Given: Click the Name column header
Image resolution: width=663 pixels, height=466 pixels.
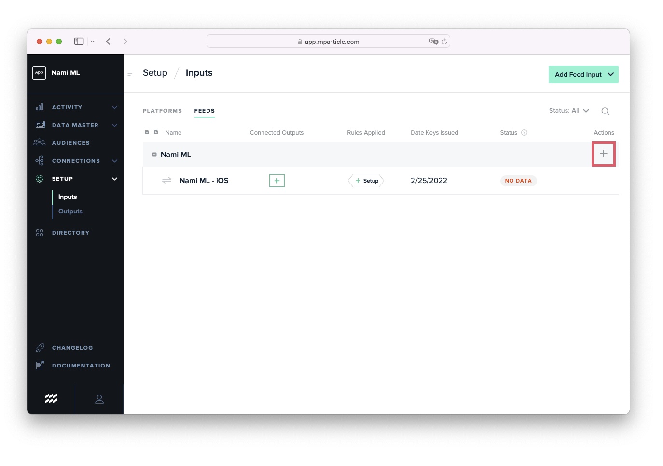Looking at the screenshot, I should [x=173, y=133].
